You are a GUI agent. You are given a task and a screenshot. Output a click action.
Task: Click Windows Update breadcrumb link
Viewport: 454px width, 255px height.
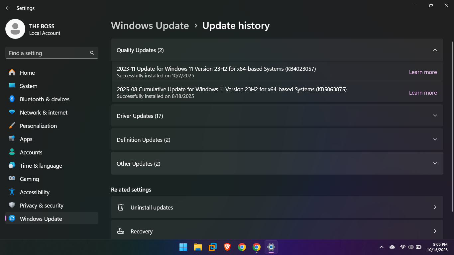(150, 26)
